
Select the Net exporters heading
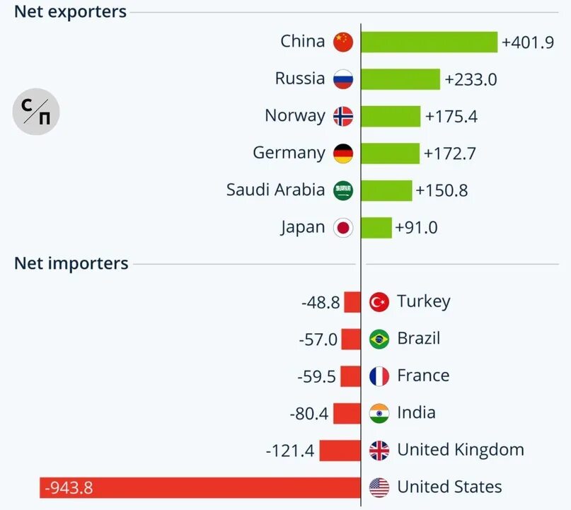tap(70, 11)
